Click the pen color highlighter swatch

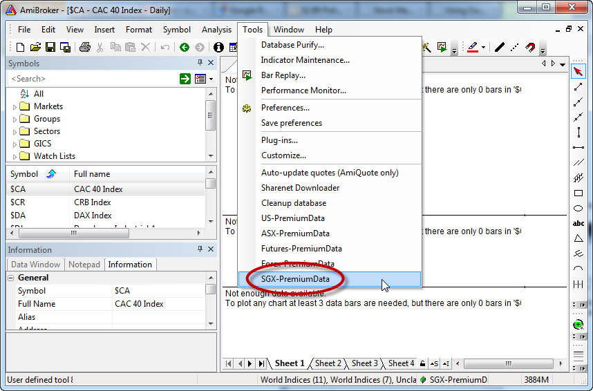(x=473, y=47)
